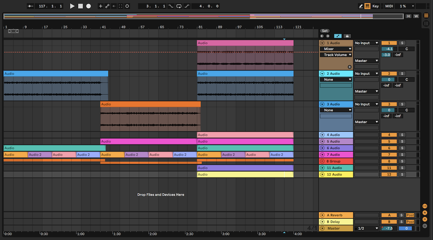This screenshot has height=240, width=433.
Task: Switch to Arrangement View selector
Action: pyautogui.click(x=426, y=16)
